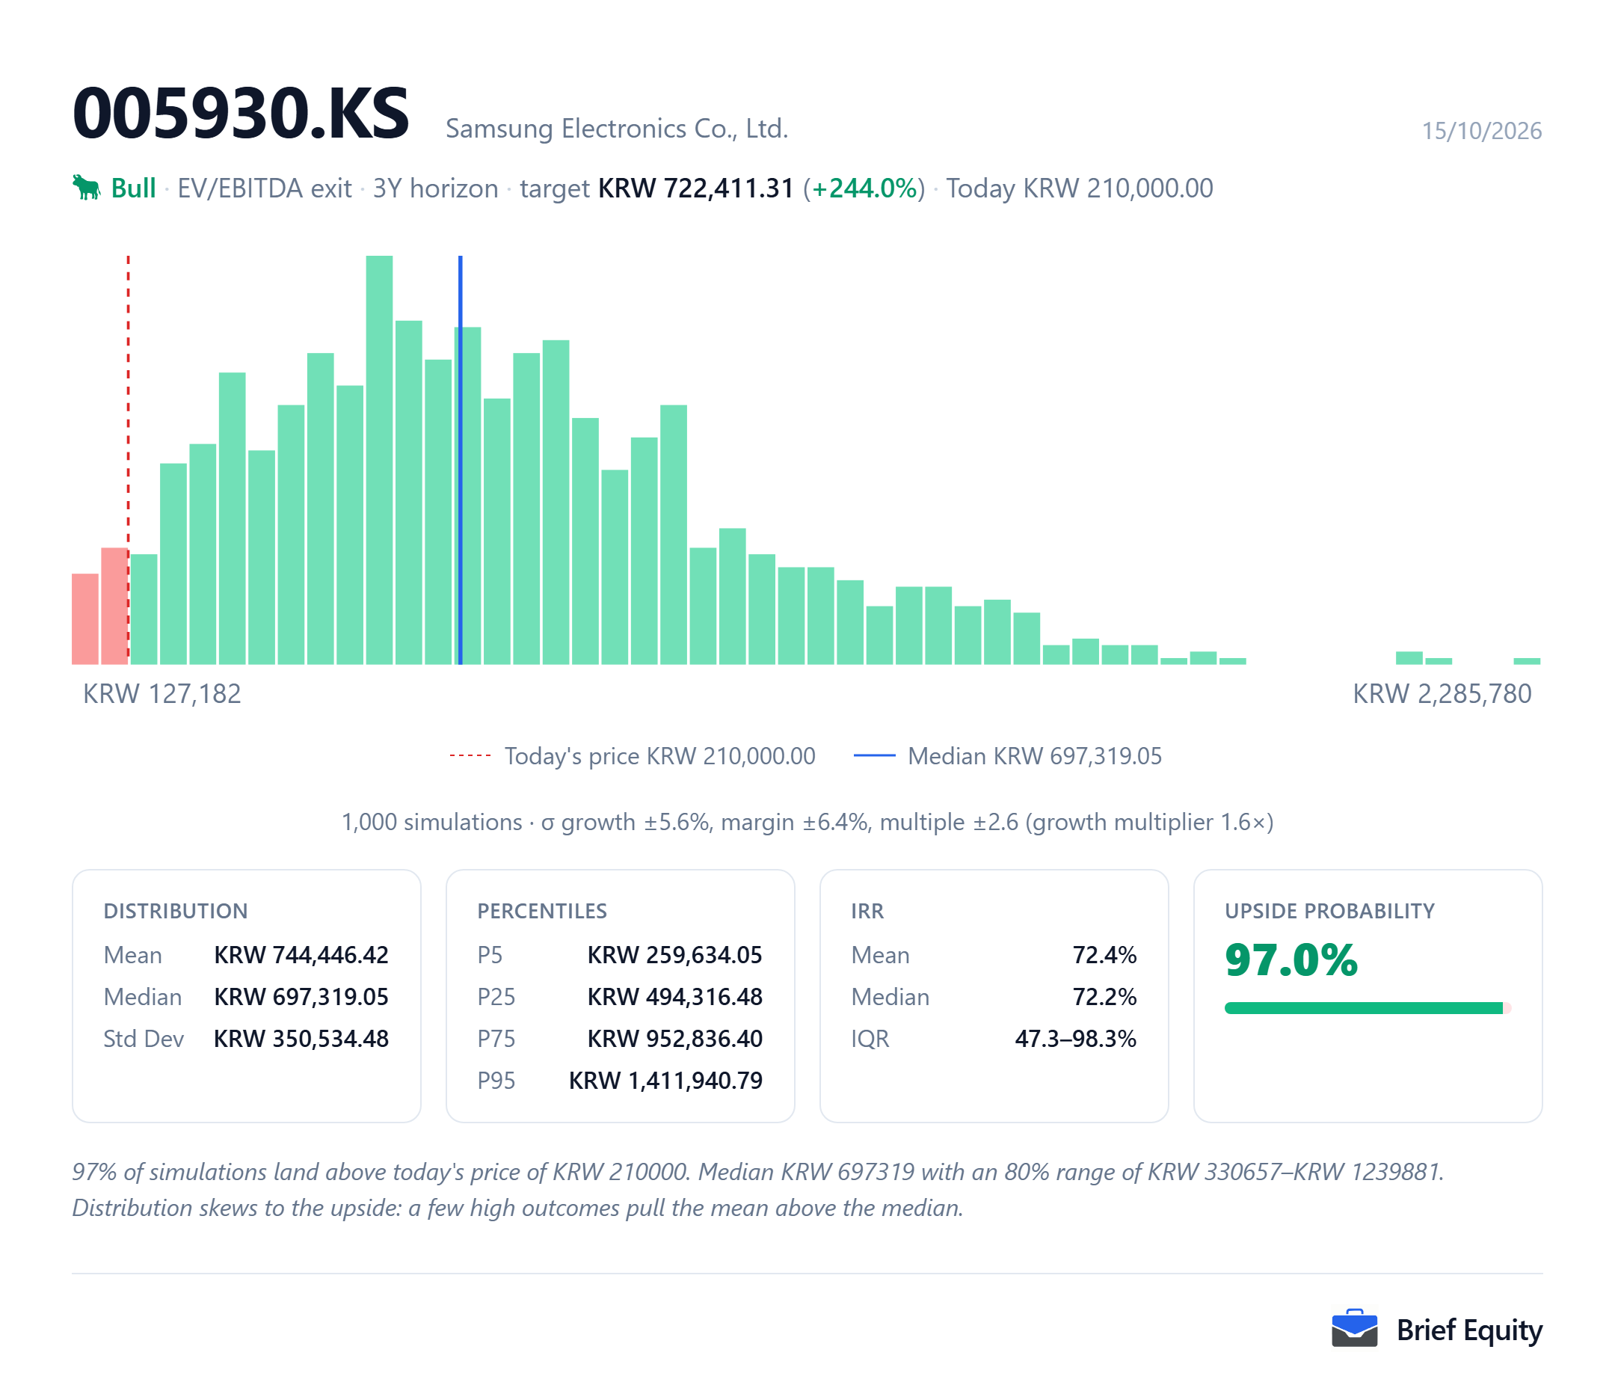Click the IRR card heading
Screen dimensions: 1615x1388
[x=867, y=911]
